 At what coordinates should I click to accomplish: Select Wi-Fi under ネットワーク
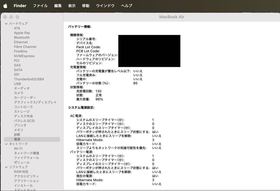point(18,148)
